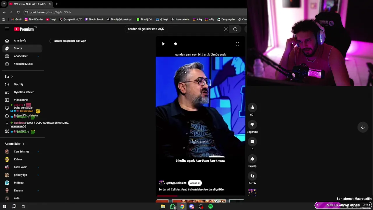Seek on the Short's red progress bar

click(x=200, y=196)
